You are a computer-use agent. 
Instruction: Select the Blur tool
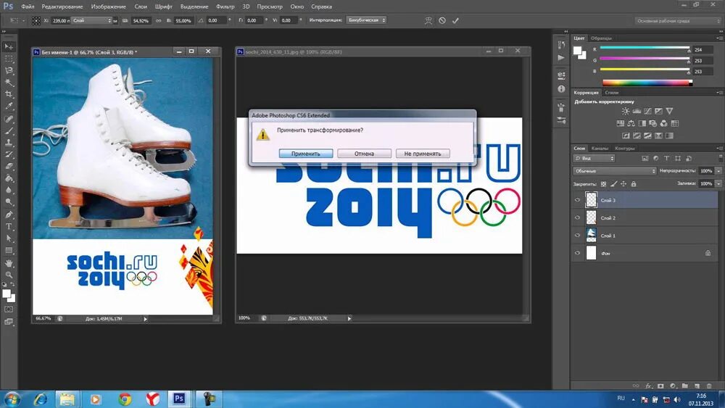9,190
